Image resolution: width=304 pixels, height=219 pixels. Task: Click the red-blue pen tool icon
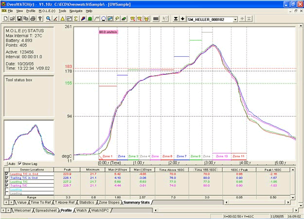83,18
